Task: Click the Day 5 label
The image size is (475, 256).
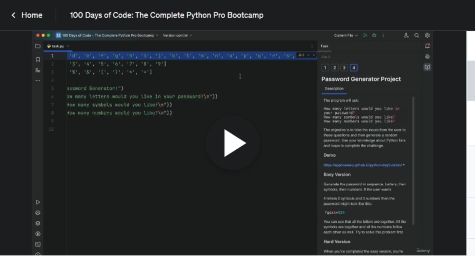Action: 326,57
